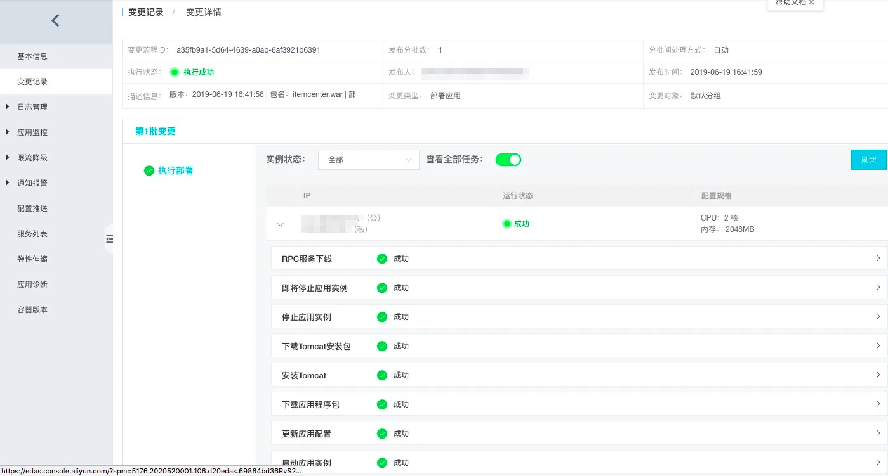The height and width of the screenshot is (476, 888).
Task: Click change flow ID a35fb9a1-5d64-4639-a0ab-6af3921b6391
Action: (248, 50)
